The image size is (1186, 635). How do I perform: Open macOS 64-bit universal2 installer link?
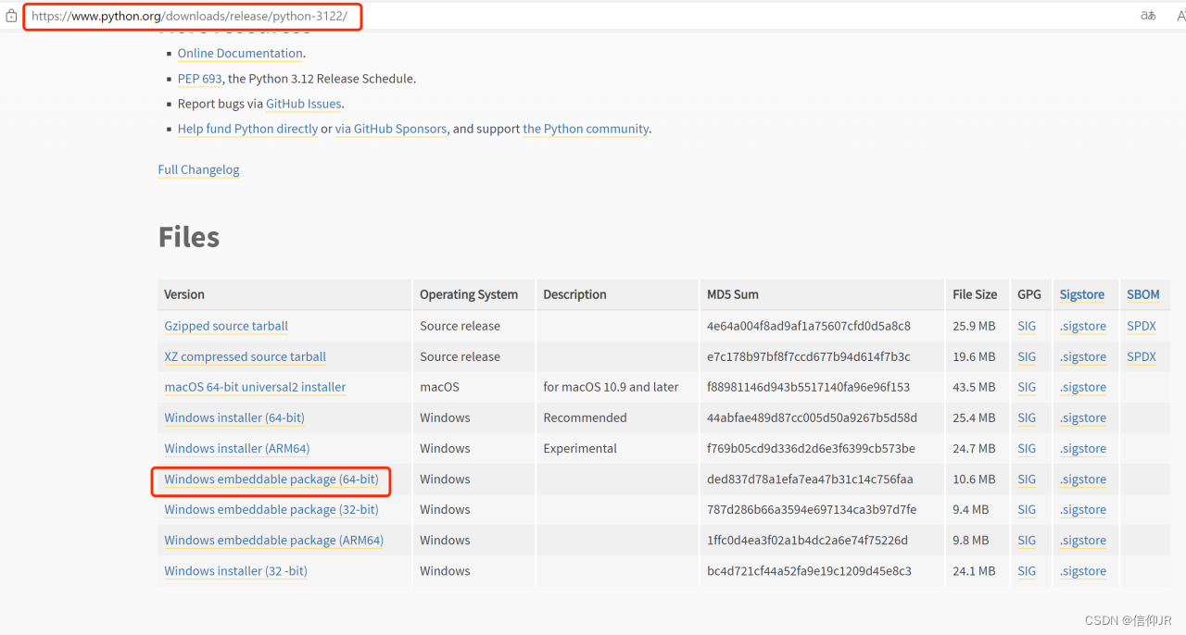click(255, 387)
